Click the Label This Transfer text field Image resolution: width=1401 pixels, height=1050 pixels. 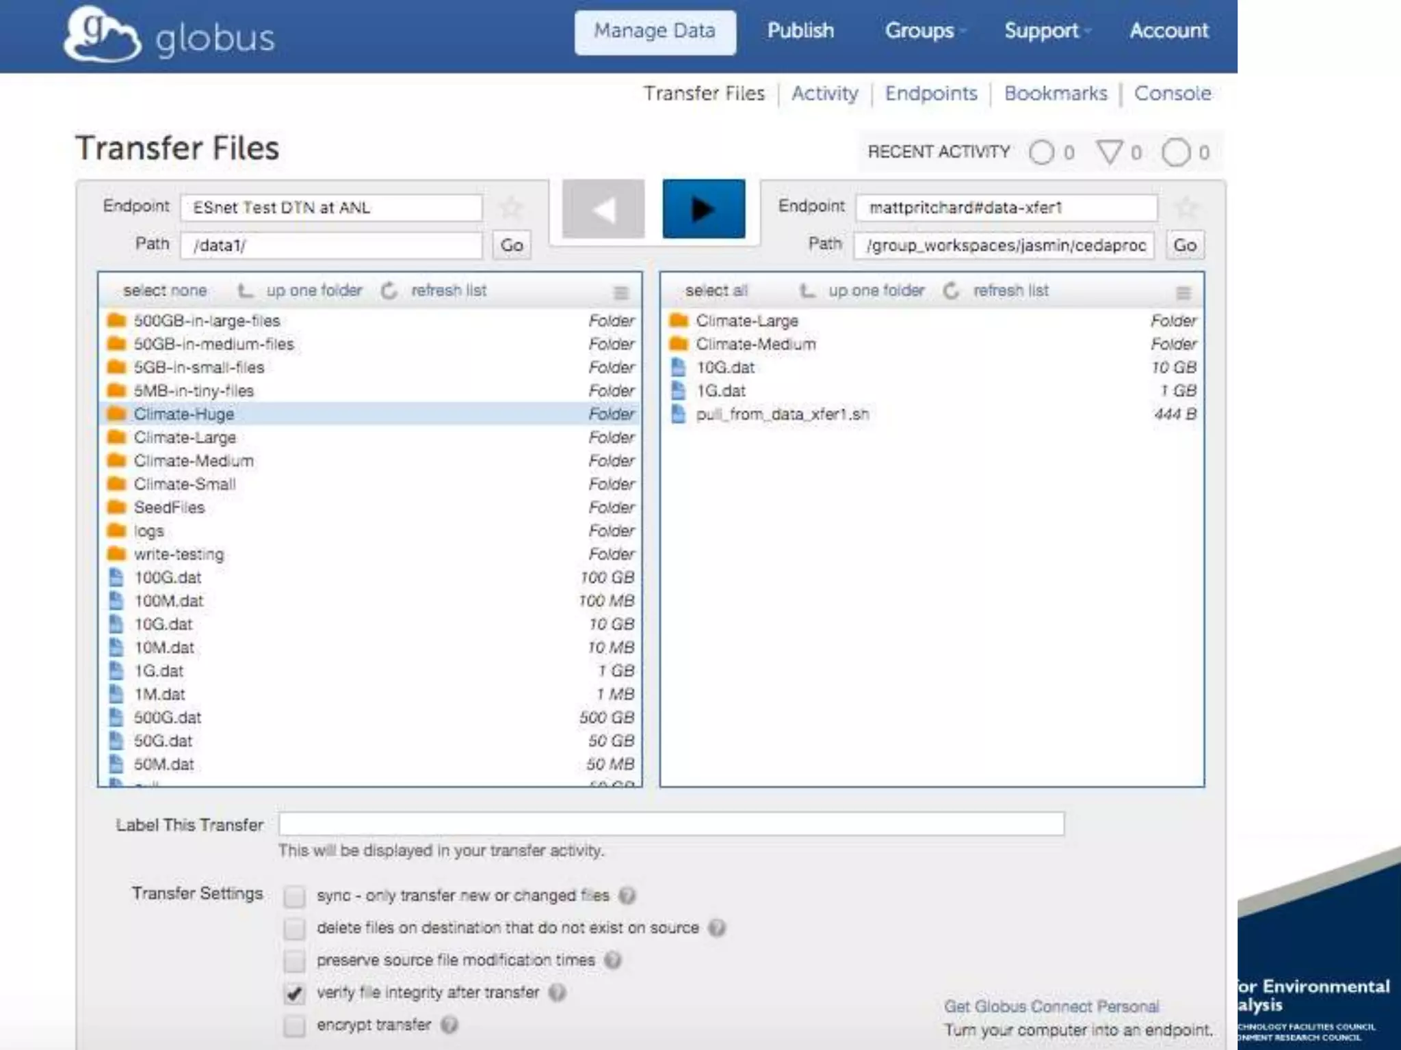[x=670, y=824]
